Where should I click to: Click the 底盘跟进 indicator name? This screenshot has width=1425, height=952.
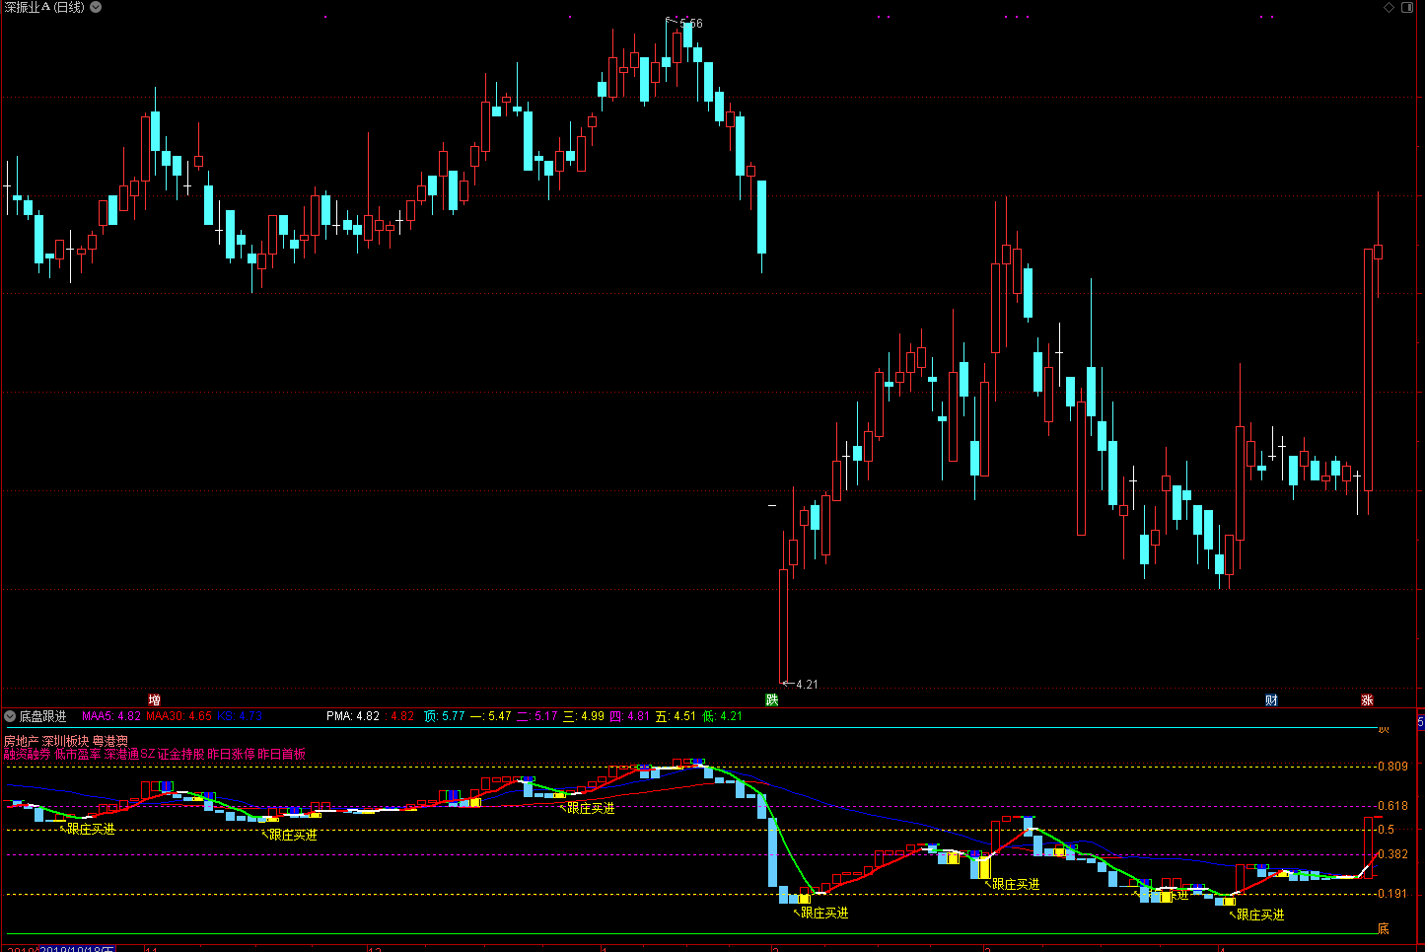pyautogui.click(x=43, y=716)
